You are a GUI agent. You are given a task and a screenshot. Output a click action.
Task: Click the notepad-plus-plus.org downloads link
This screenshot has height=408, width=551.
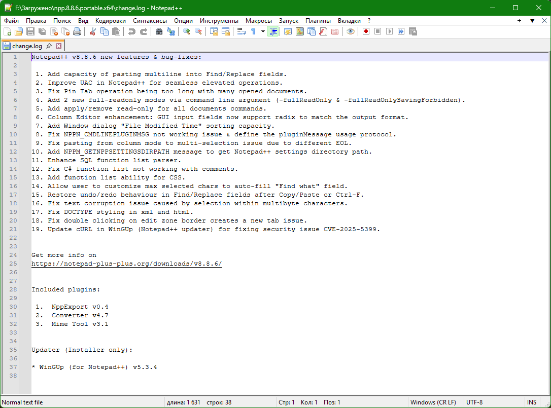tap(126, 264)
